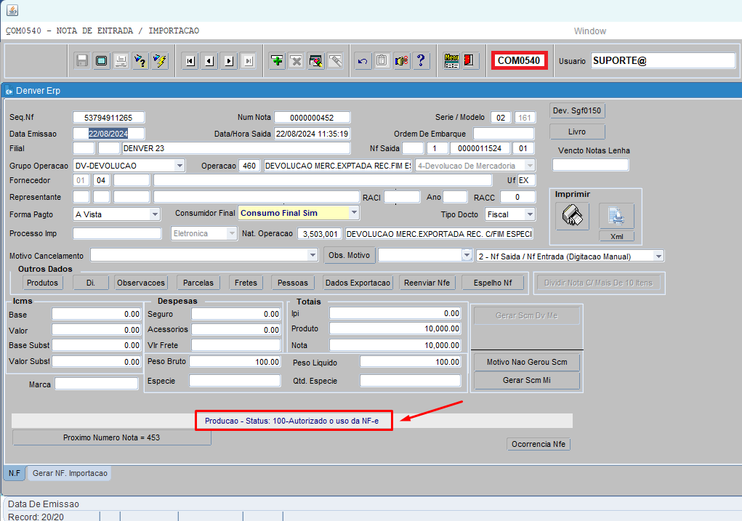Click the Pessoas button
742x521 pixels.
292,283
